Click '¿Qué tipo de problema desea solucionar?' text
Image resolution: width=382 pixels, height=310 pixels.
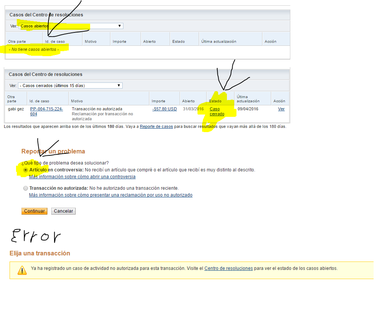pyautogui.click(x=65, y=163)
